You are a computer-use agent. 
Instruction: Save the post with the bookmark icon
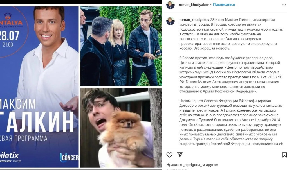(284, 155)
